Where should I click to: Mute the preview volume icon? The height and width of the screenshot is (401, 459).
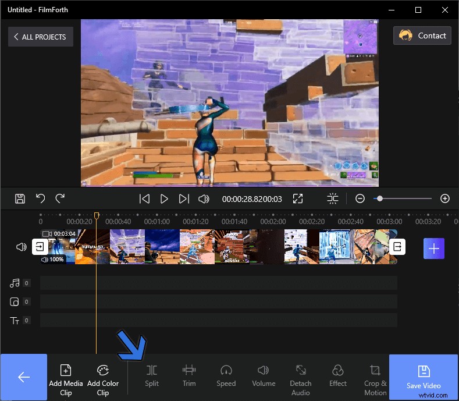(204, 199)
